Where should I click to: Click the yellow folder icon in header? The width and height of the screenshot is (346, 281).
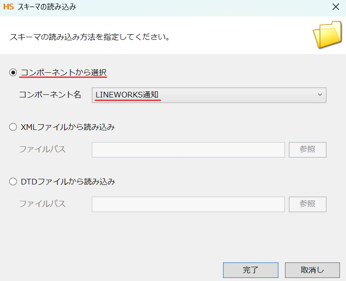click(x=327, y=35)
